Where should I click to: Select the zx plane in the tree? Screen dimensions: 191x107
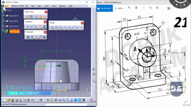coord(14,26)
